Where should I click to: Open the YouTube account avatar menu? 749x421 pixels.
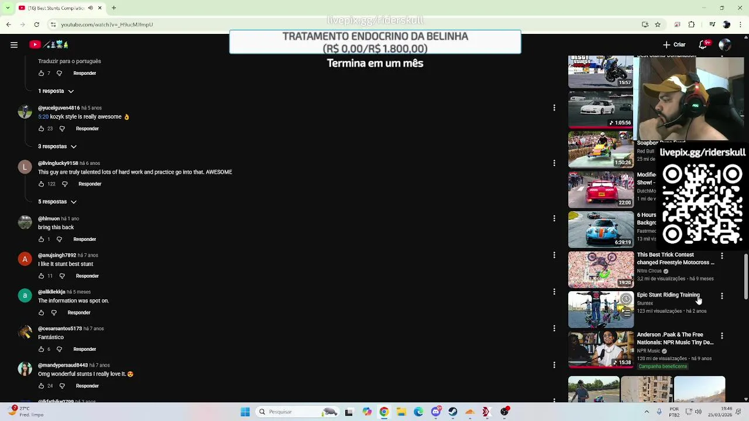pyautogui.click(x=724, y=44)
